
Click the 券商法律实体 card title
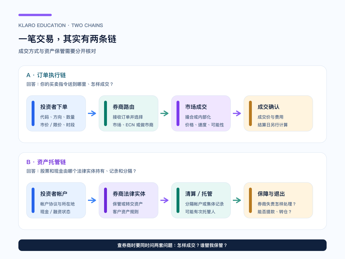(x=129, y=194)
